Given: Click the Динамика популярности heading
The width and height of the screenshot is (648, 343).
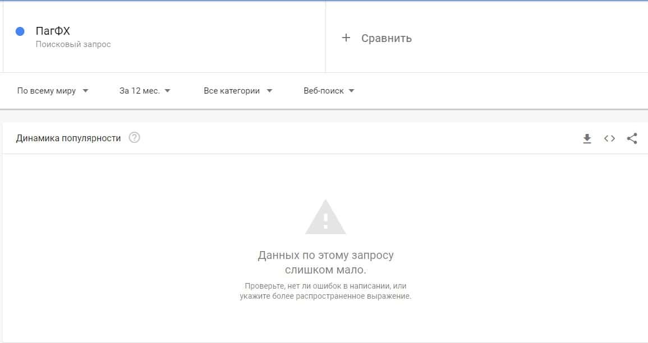Looking at the screenshot, I should [68, 138].
